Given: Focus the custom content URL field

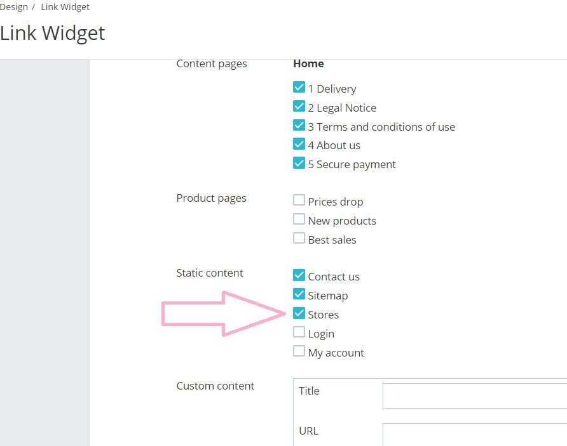Looking at the screenshot, I should [474, 435].
